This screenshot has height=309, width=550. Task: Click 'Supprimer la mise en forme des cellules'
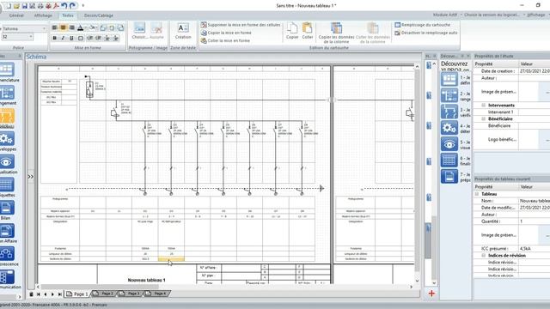point(241,25)
